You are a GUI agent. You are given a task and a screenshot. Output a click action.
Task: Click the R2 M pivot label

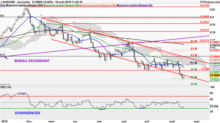194,49
